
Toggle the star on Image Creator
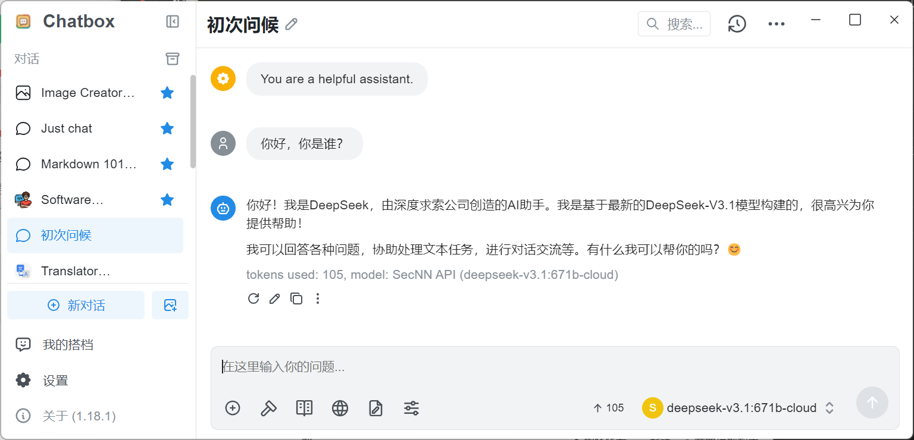coord(167,93)
